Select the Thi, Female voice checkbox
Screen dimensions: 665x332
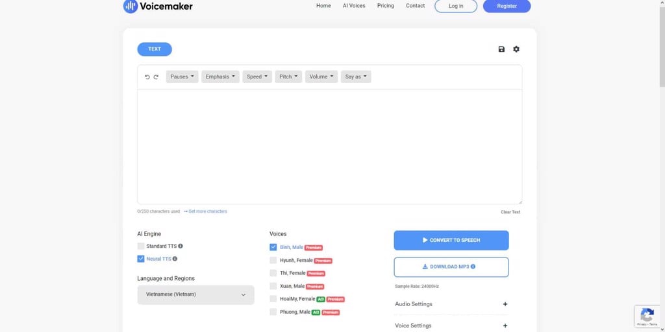pos(273,273)
